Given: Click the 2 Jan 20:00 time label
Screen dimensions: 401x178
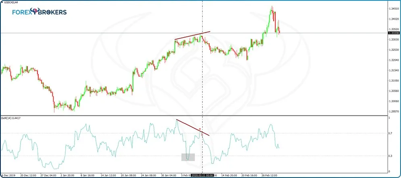Looking at the screenshot, I should (x=68, y=176).
